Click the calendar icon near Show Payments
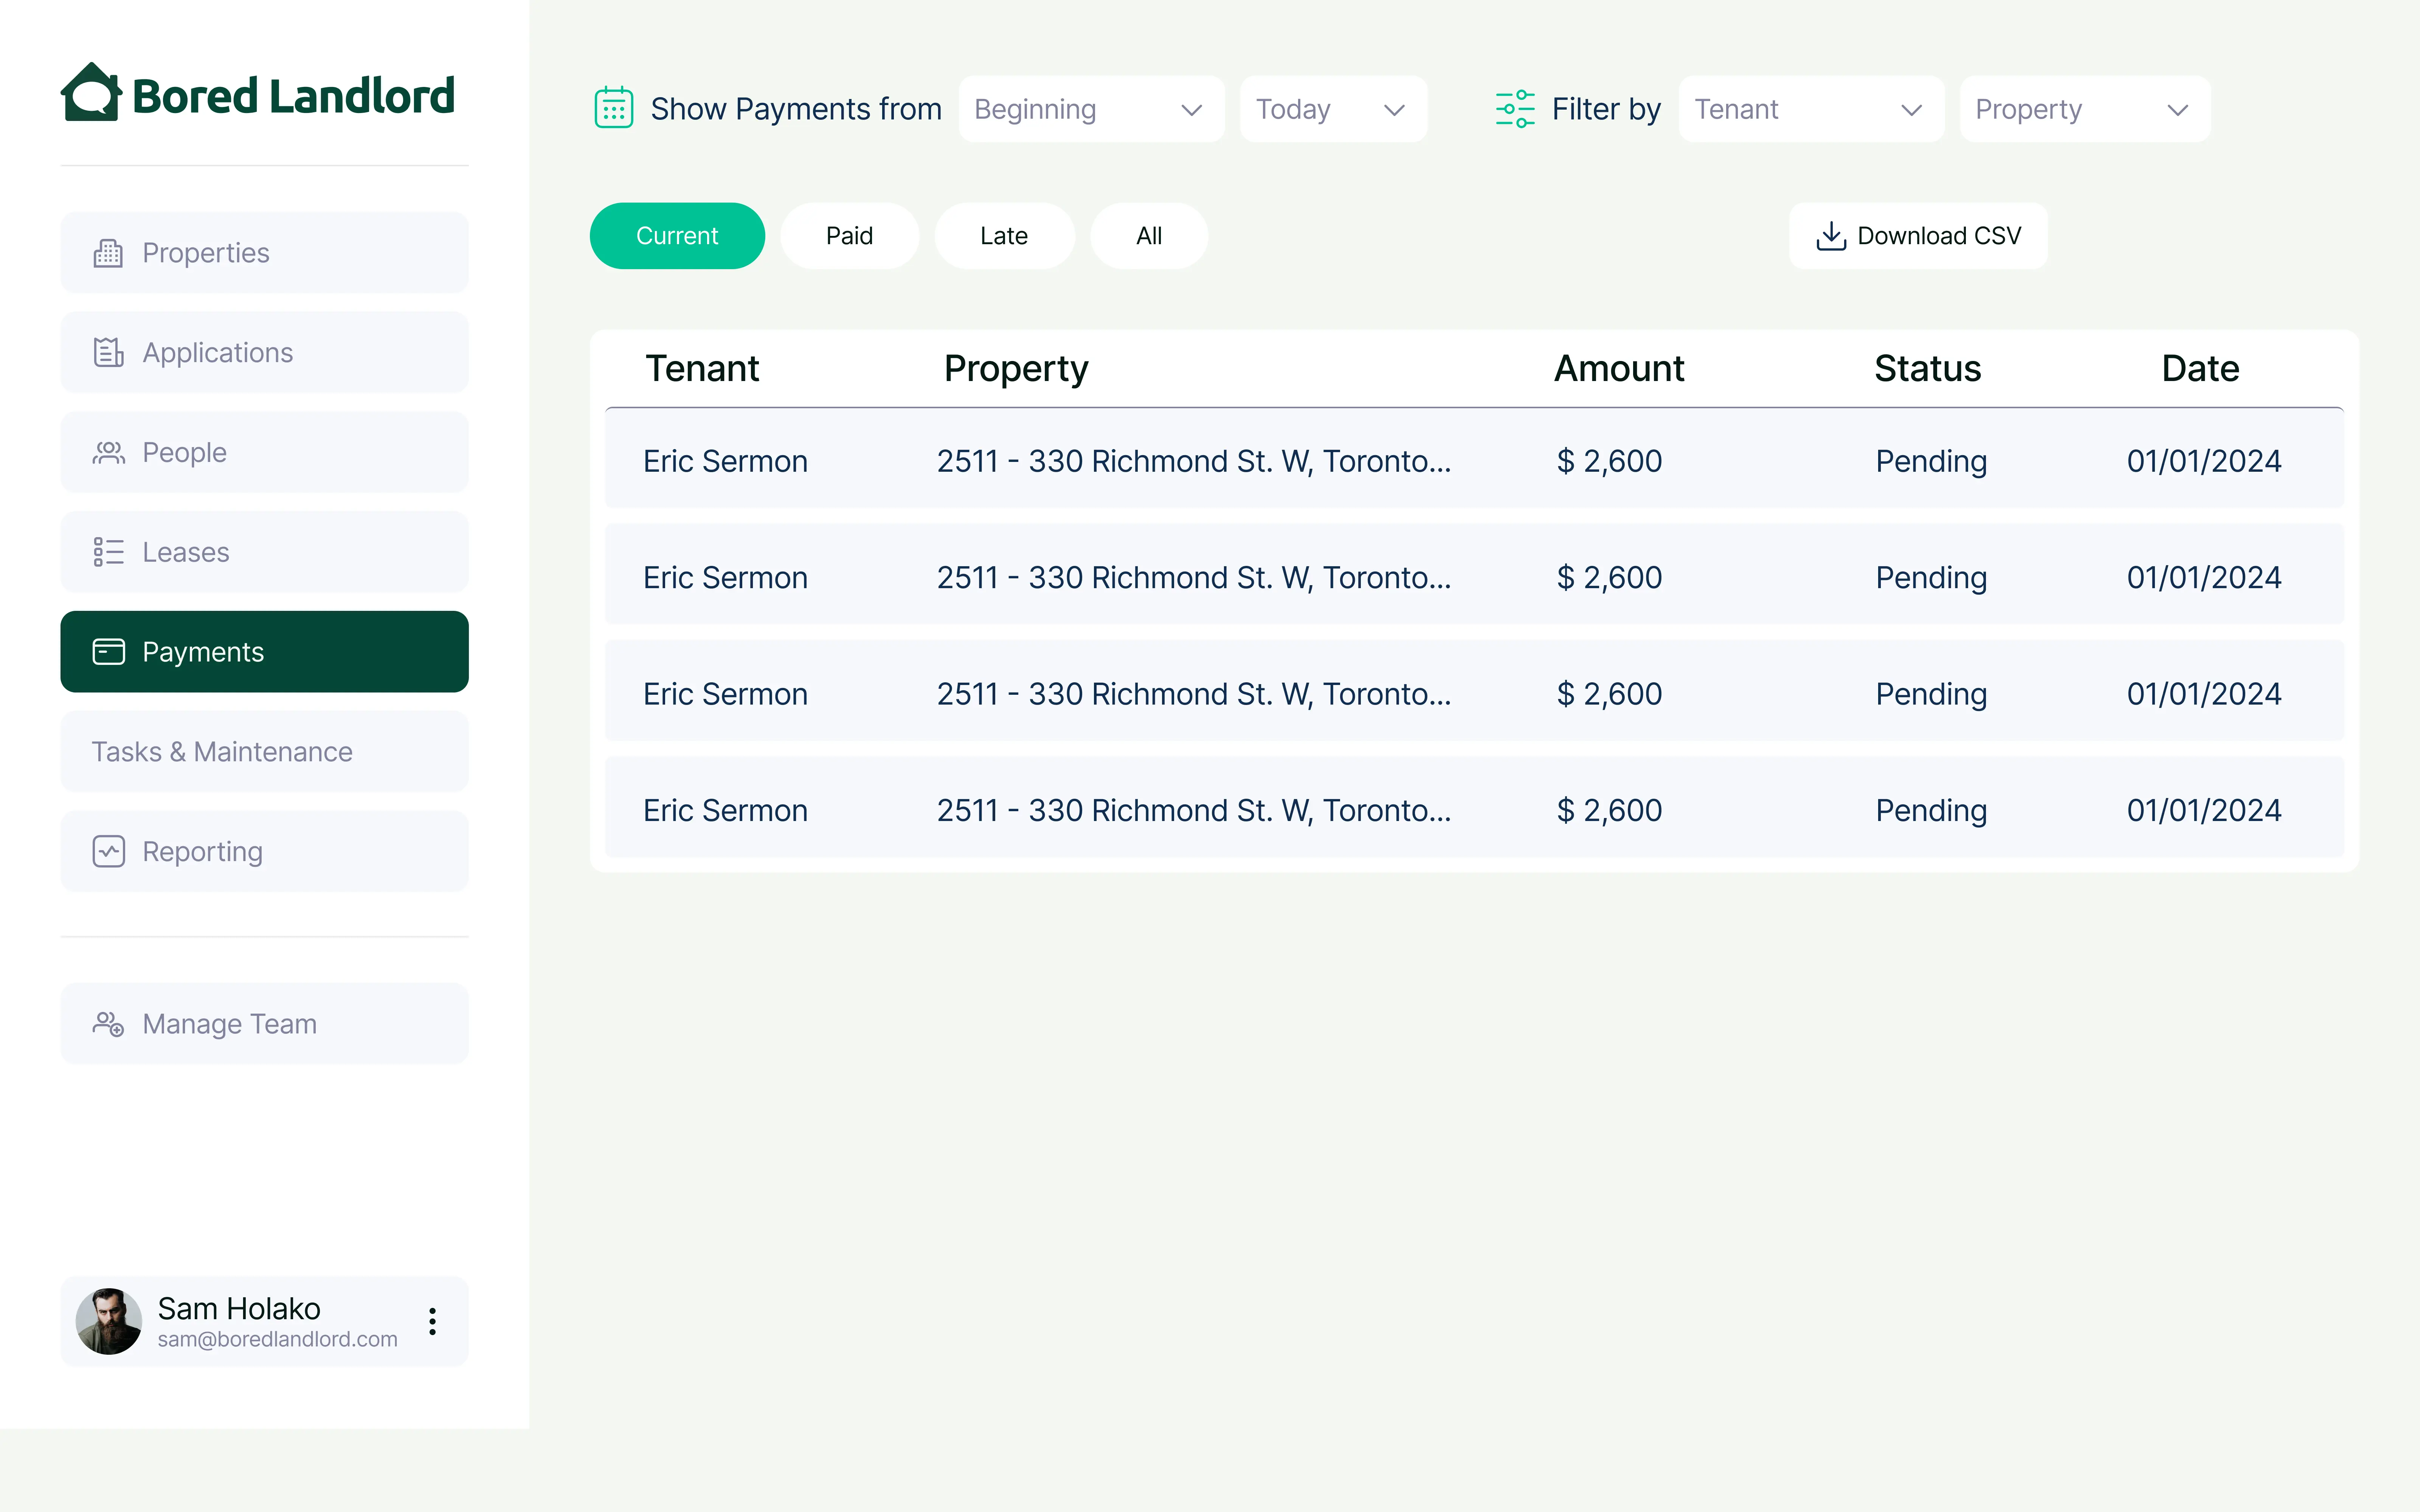Image resolution: width=2420 pixels, height=1512 pixels. [613, 108]
